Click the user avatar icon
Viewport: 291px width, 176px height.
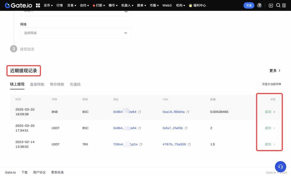point(260,5)
